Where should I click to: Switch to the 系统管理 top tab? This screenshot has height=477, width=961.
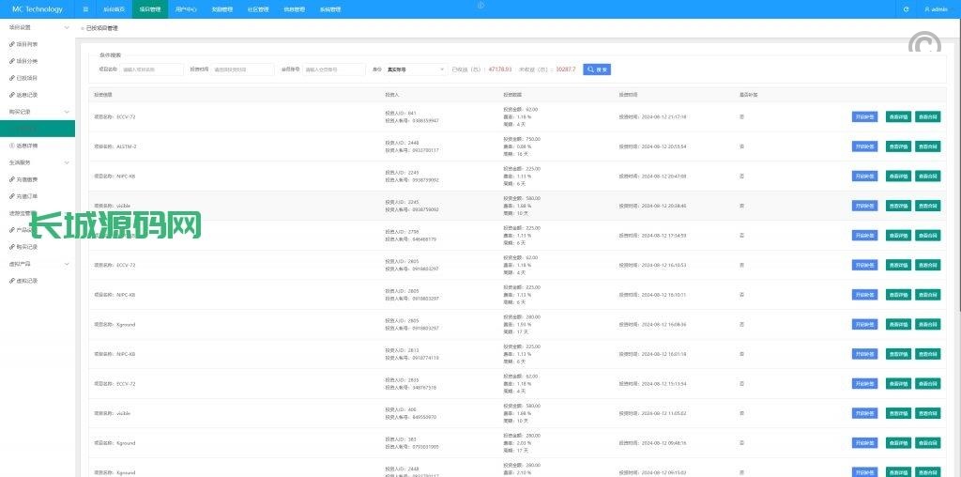330,9
